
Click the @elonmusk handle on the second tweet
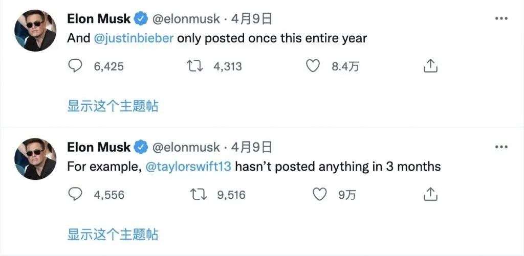186,148
